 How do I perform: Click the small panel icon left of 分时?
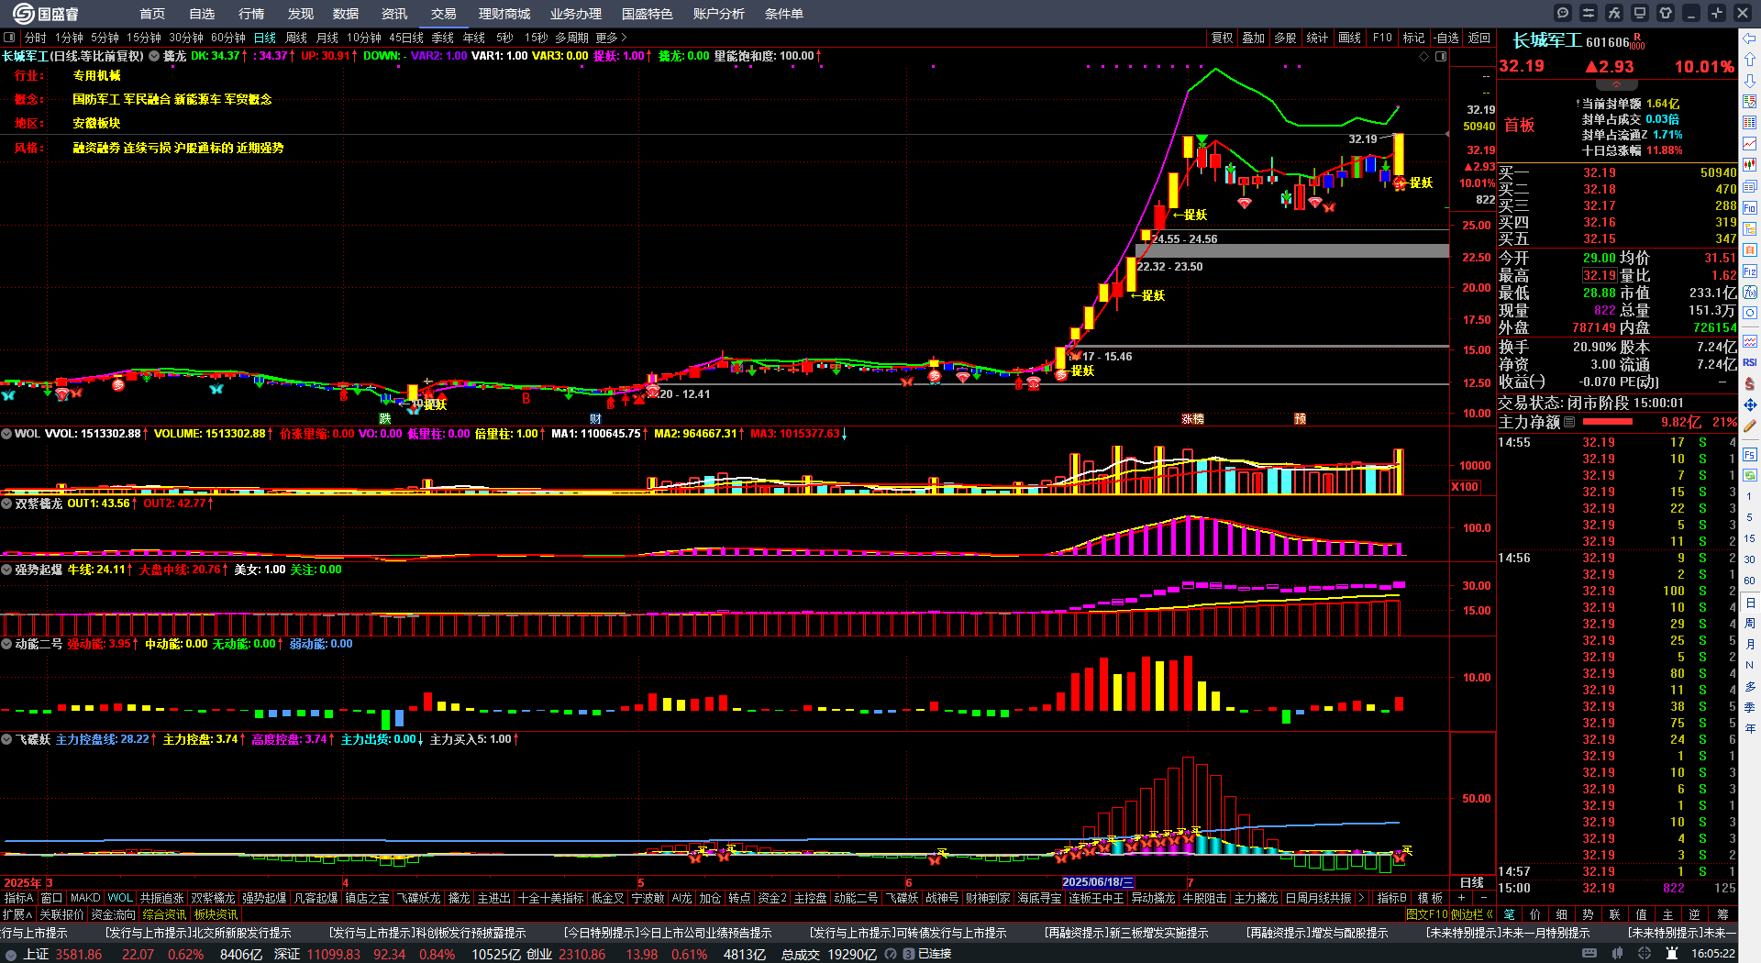pyautogui.click(x=9, y=38)
